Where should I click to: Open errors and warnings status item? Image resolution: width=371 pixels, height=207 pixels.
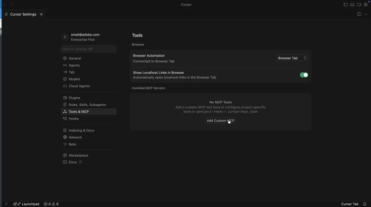[x=51, y=204]
